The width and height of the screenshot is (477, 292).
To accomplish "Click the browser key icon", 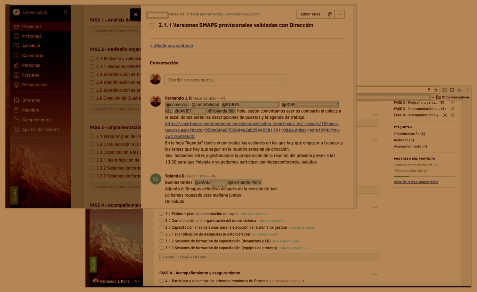I will coord(429,90).
